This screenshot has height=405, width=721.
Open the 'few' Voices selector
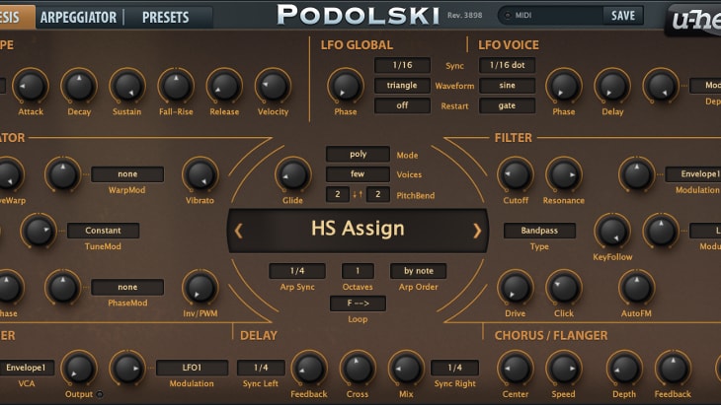[x=358, y=174]
